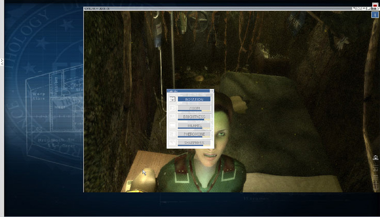
Task: Click the blue exclamation alert icon
Action: point(375,15)
